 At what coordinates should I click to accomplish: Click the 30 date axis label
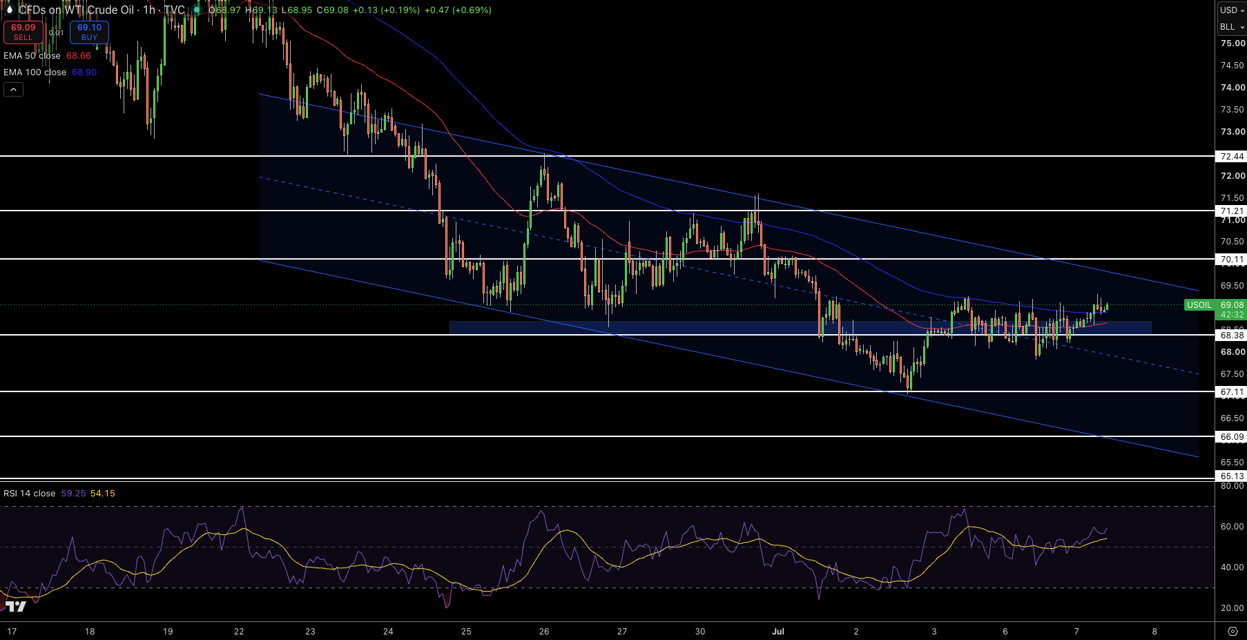coord(700,631)
